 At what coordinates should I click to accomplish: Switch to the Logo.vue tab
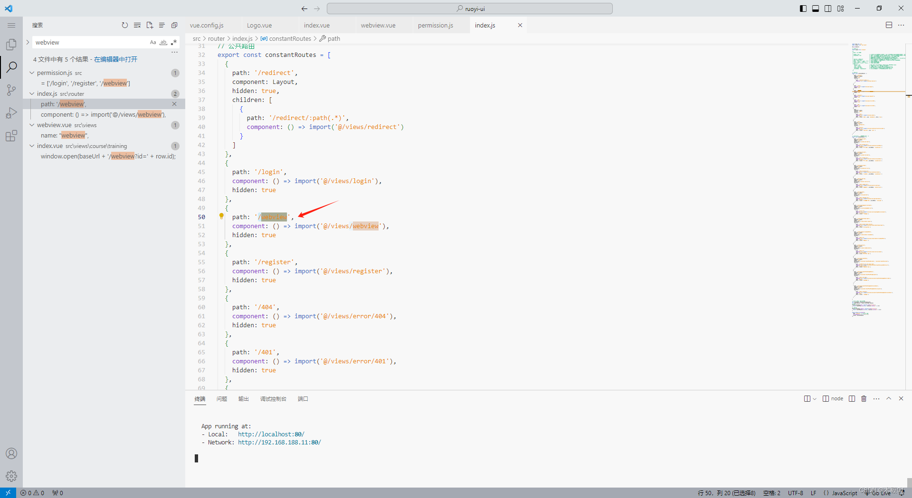[x=259, y=25]
